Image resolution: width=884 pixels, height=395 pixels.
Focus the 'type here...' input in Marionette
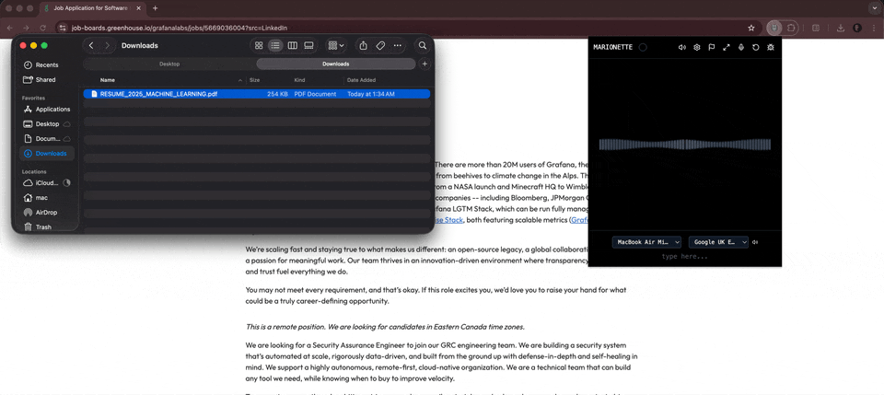click(x=684, y=256)
